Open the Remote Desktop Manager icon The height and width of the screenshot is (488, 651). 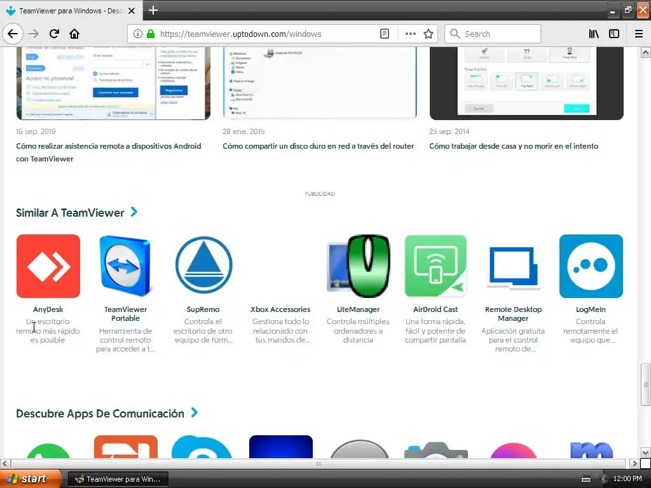click(x=513, y=268)
